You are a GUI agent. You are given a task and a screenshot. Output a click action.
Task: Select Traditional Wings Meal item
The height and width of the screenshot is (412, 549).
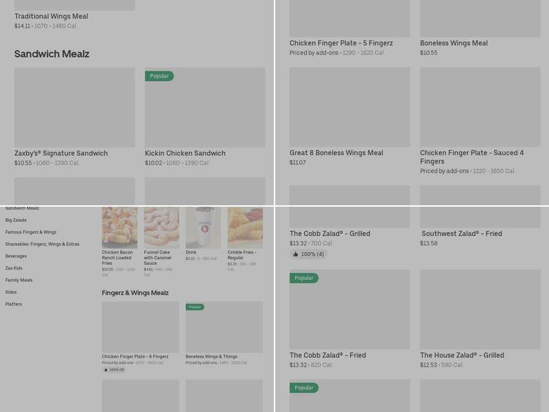50,16
